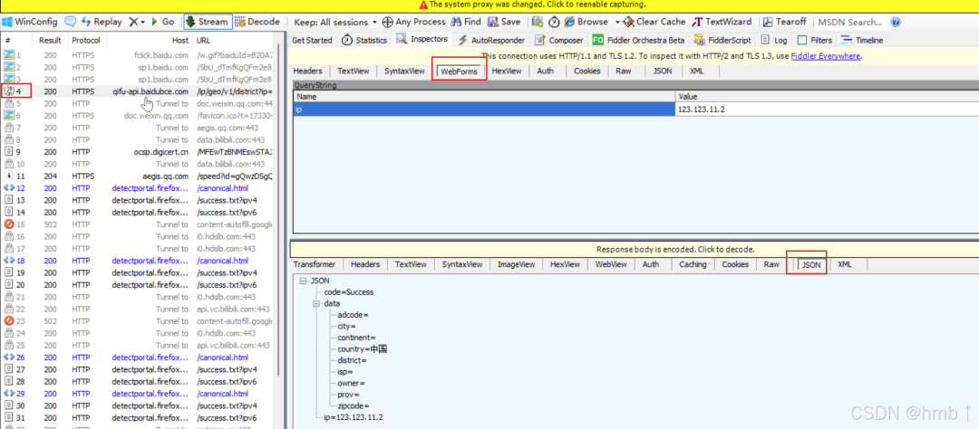
Task: Click red error icon of session 15
Action: click(9, 224)
